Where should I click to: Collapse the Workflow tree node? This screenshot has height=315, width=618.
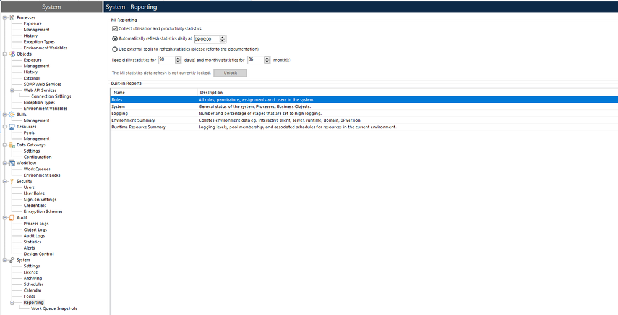[x=5, y=163]
